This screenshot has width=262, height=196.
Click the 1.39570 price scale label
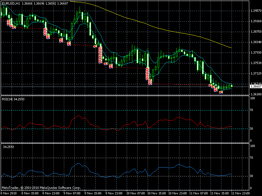[256, 11]
